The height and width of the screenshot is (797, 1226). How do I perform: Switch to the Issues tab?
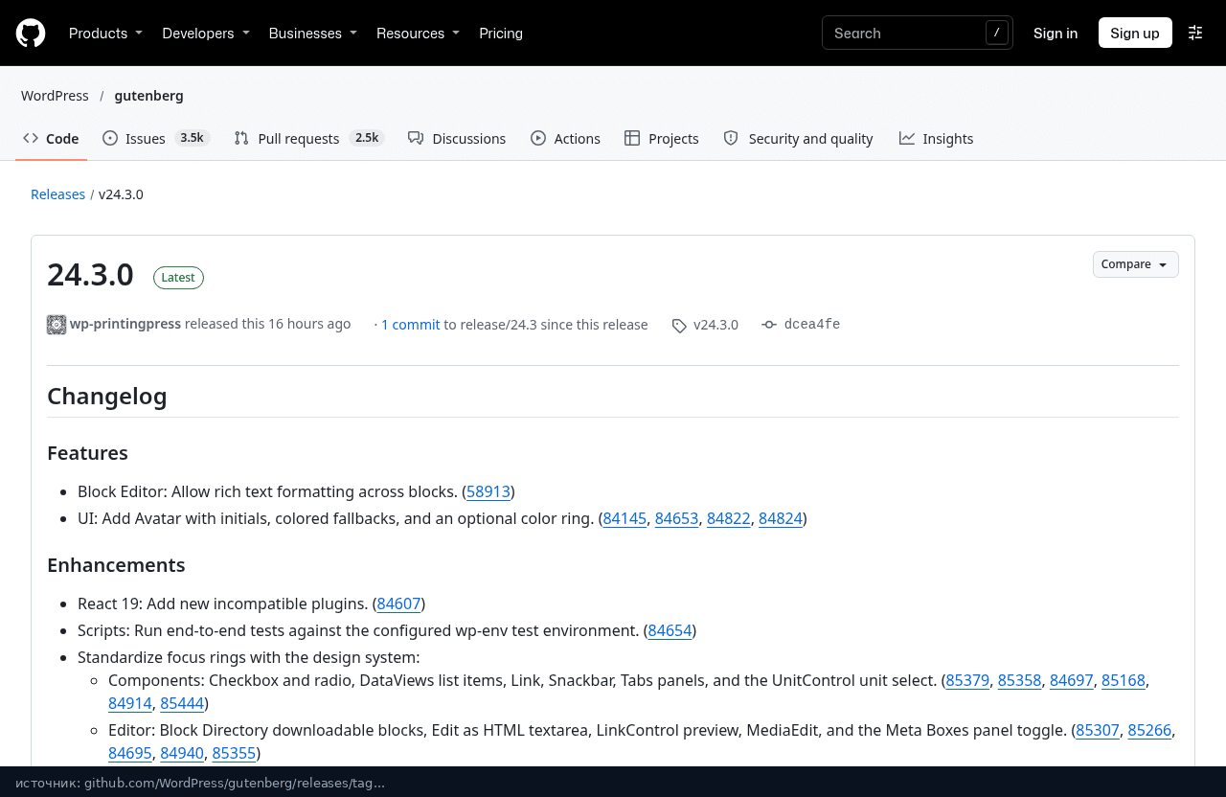tap(156, 138)
